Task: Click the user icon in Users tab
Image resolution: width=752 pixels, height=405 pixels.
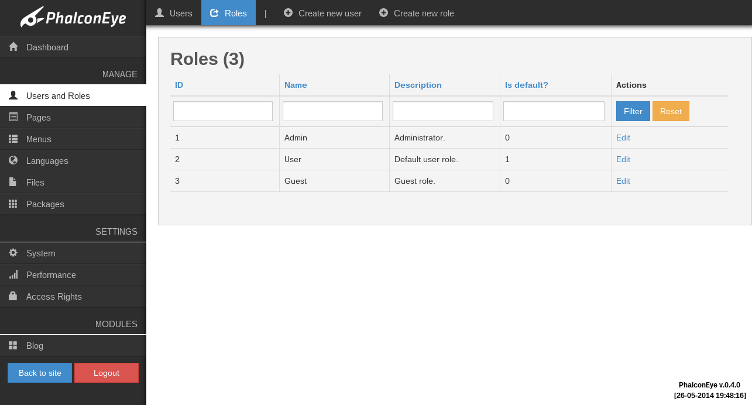Action: 159,13
